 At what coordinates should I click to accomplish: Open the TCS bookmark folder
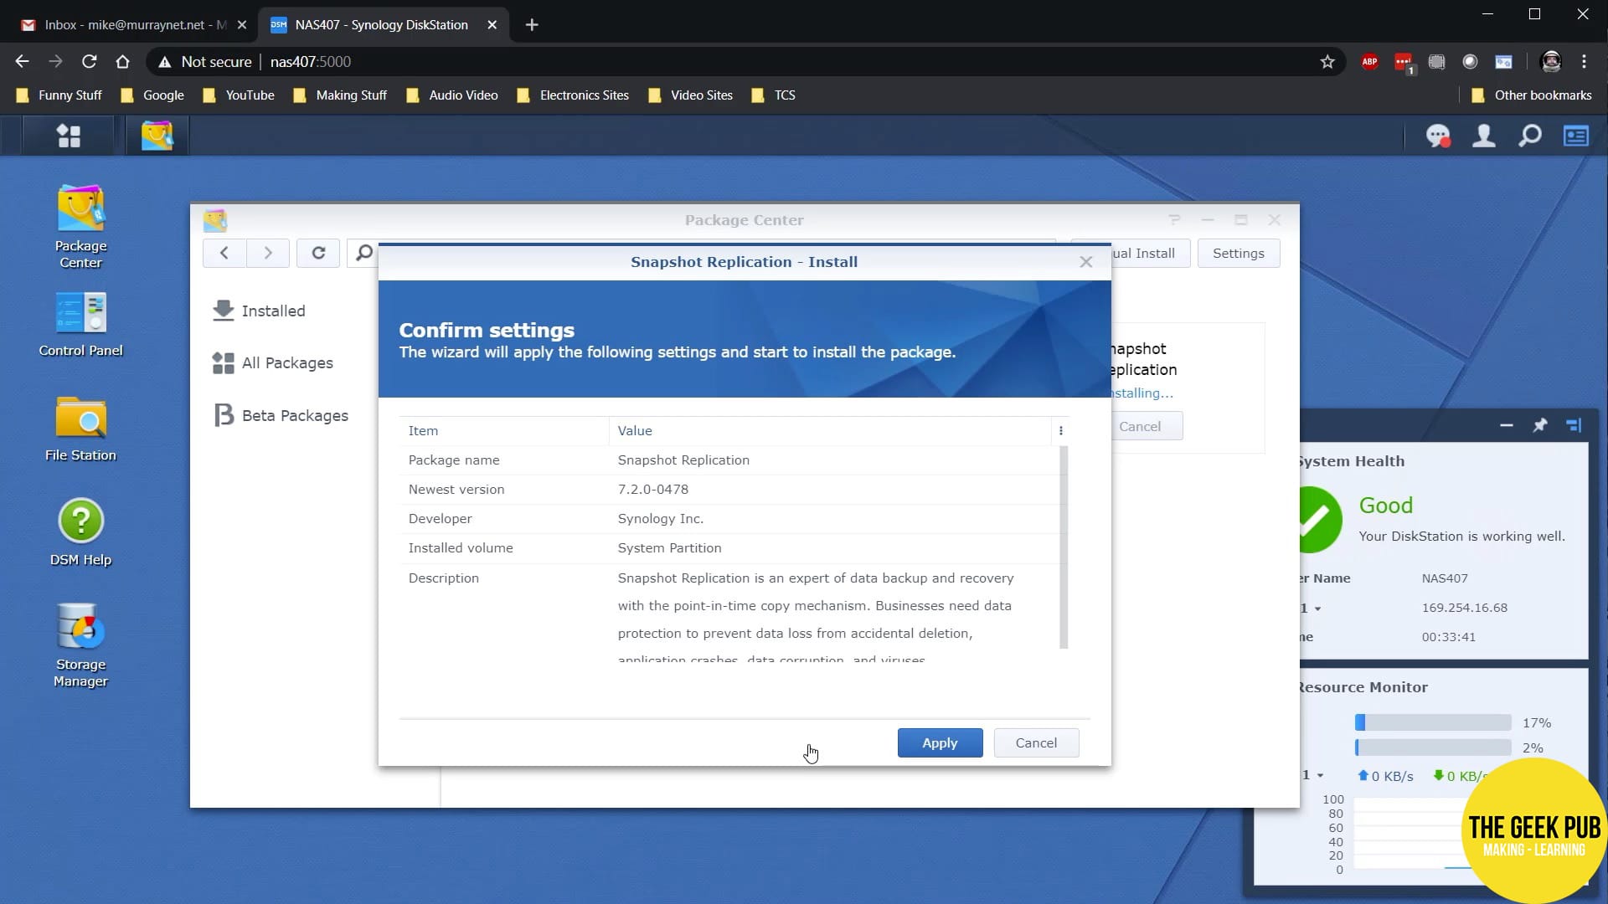click(774, 95)
